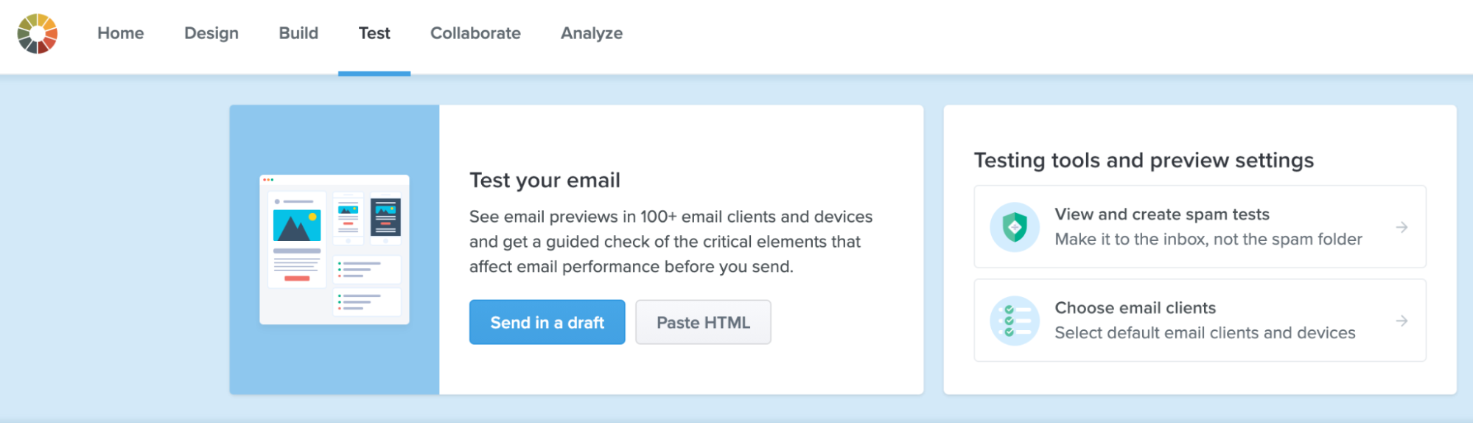
Task: Switch to the Build tab
Action: (x=298, y=33)
